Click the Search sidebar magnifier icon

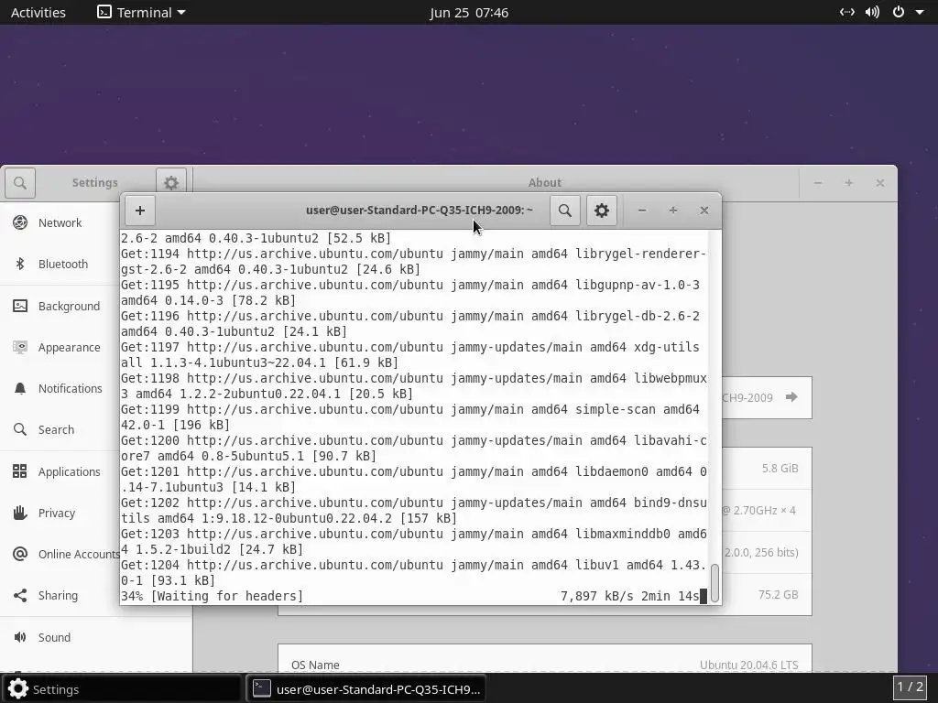(20, 430)
